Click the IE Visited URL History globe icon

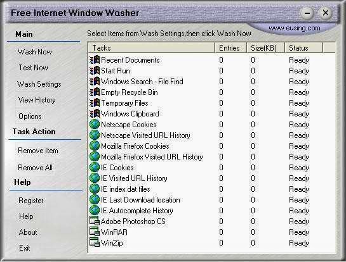(95, 178)
